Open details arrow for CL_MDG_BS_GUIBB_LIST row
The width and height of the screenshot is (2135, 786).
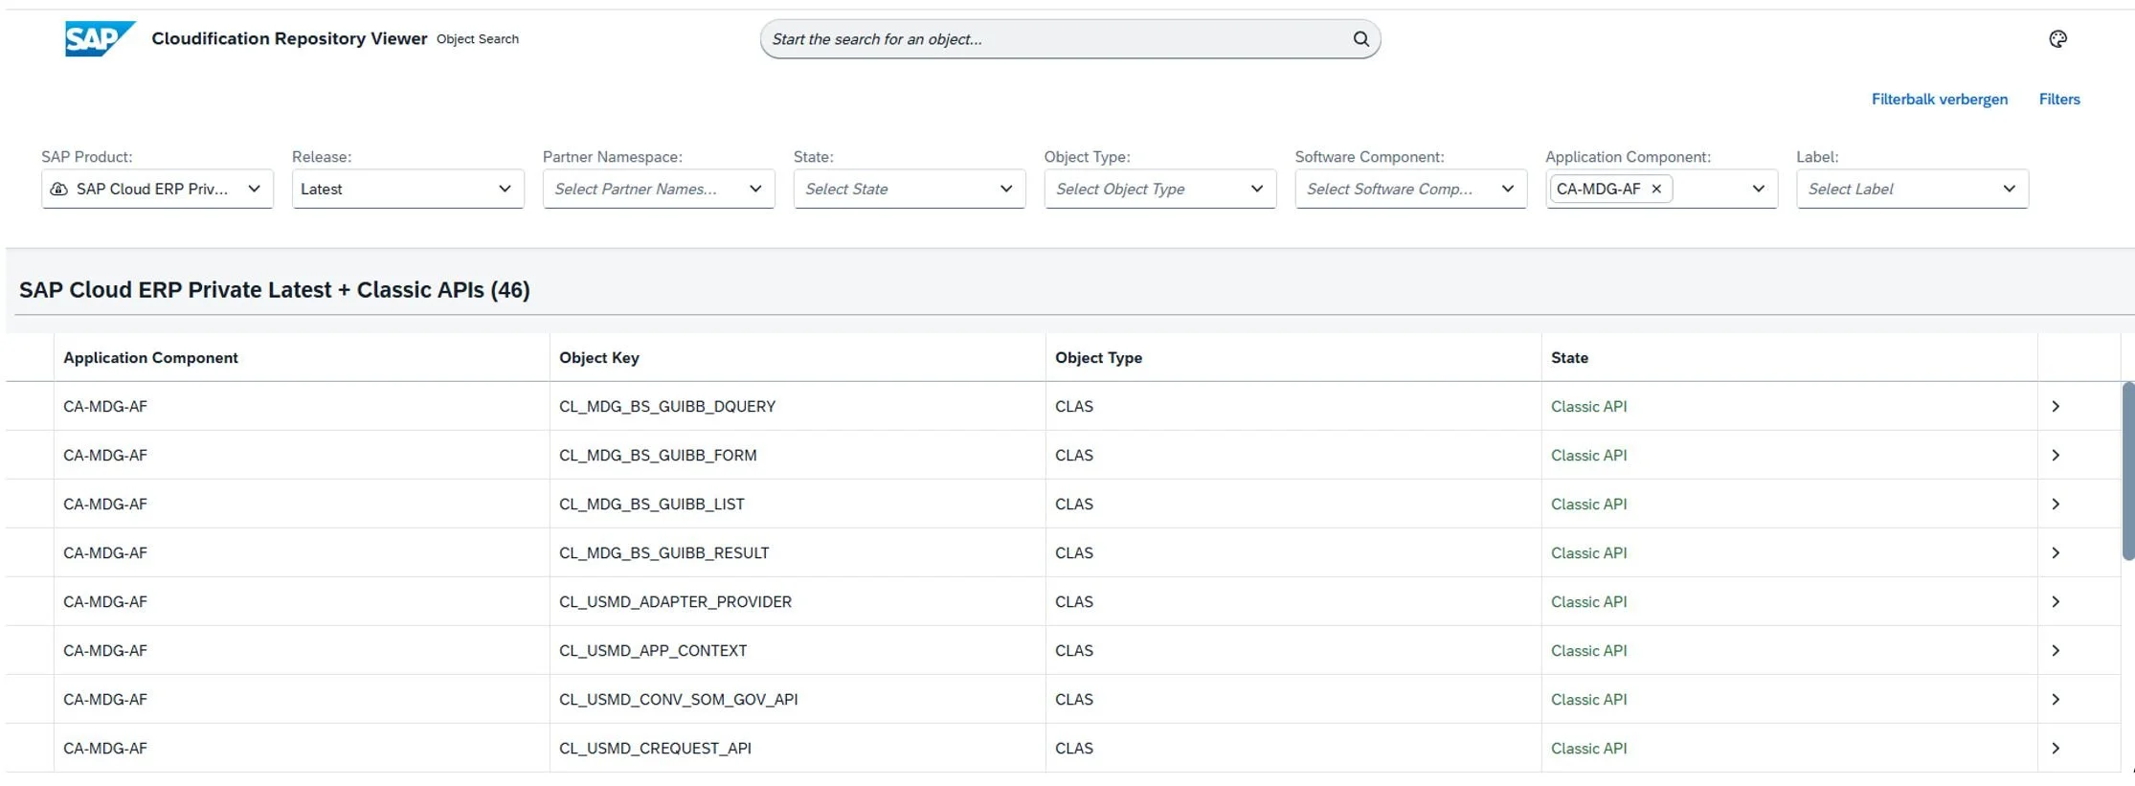point(2056,504)
